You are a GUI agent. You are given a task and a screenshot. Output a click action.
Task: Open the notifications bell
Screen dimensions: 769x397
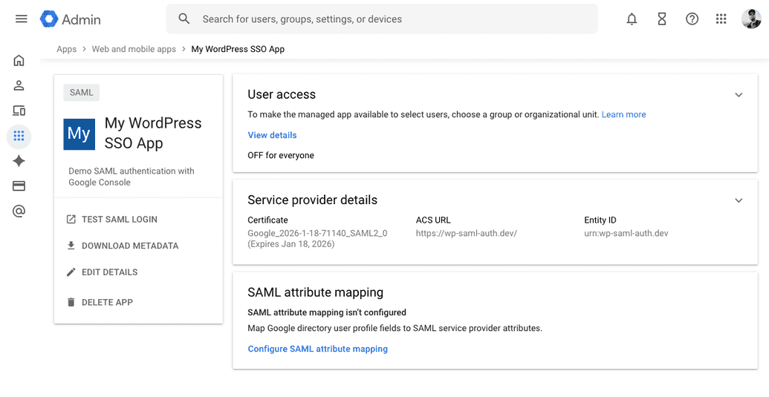tap(632, 19)
